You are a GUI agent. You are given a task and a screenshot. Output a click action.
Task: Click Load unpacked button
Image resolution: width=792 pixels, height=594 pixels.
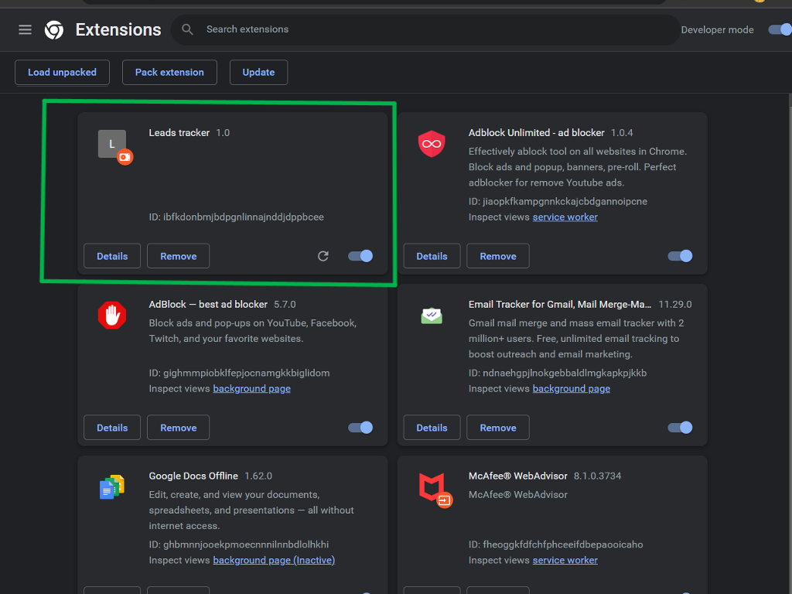pyautogui.click(x=62, y=72)
